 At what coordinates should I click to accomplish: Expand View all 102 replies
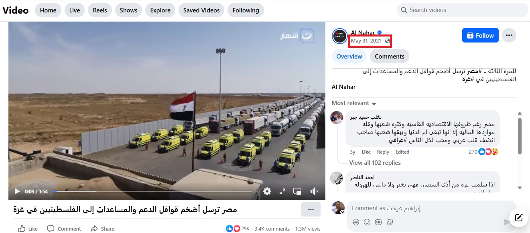[375, 162]
